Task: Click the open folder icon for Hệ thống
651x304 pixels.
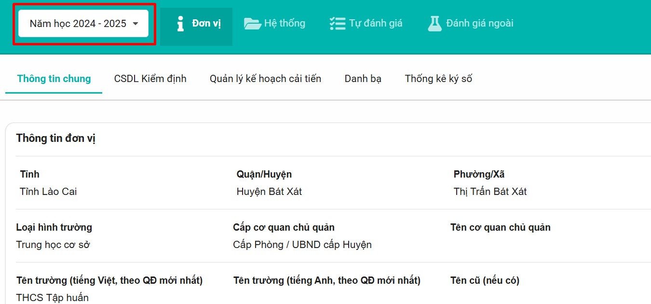Action: [x=252, y=24]
